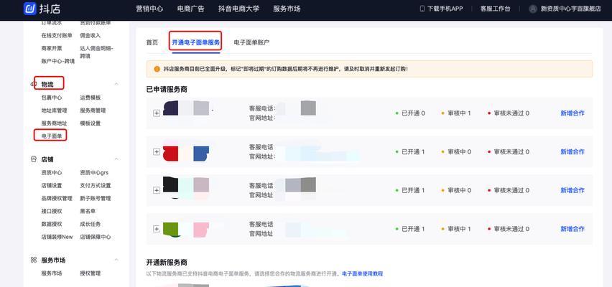This screenshot has width=612, height=287.
Task: Click the user avatar icon in header
Action: 533,9
